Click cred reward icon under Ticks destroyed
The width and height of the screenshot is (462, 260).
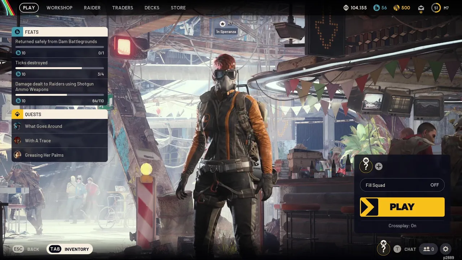tap(18, 74)
